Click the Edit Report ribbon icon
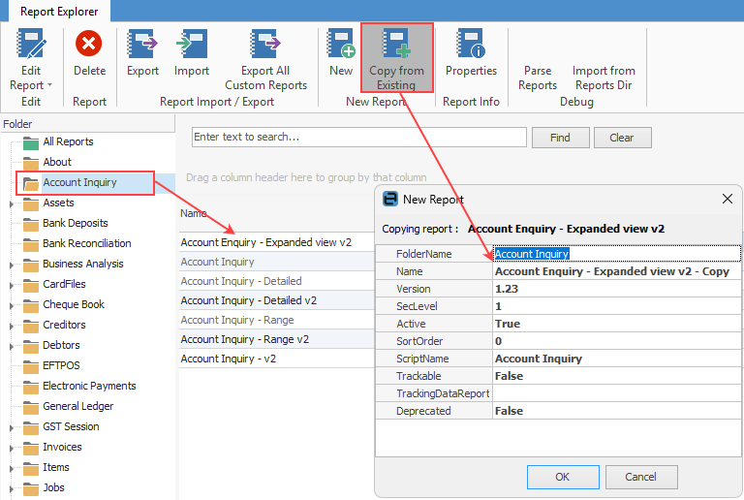The width and height of the screenshot is (744, 500). 31,44
